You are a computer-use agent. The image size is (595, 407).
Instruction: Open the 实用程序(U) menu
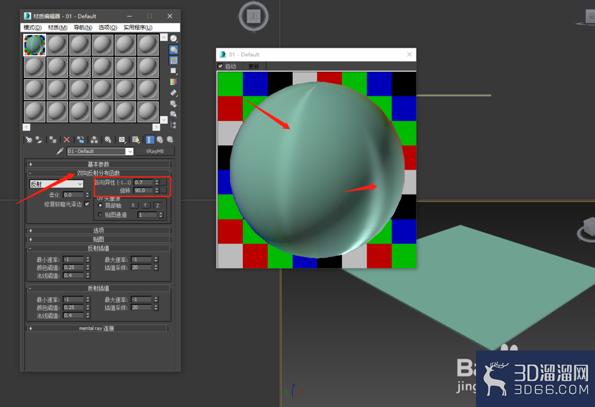[138, 27]
